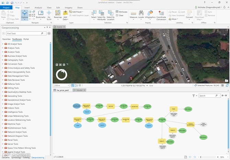Screen dimensions: 230x160
Task: Expand the Data Management Tools toolbox
Action: 3,76
